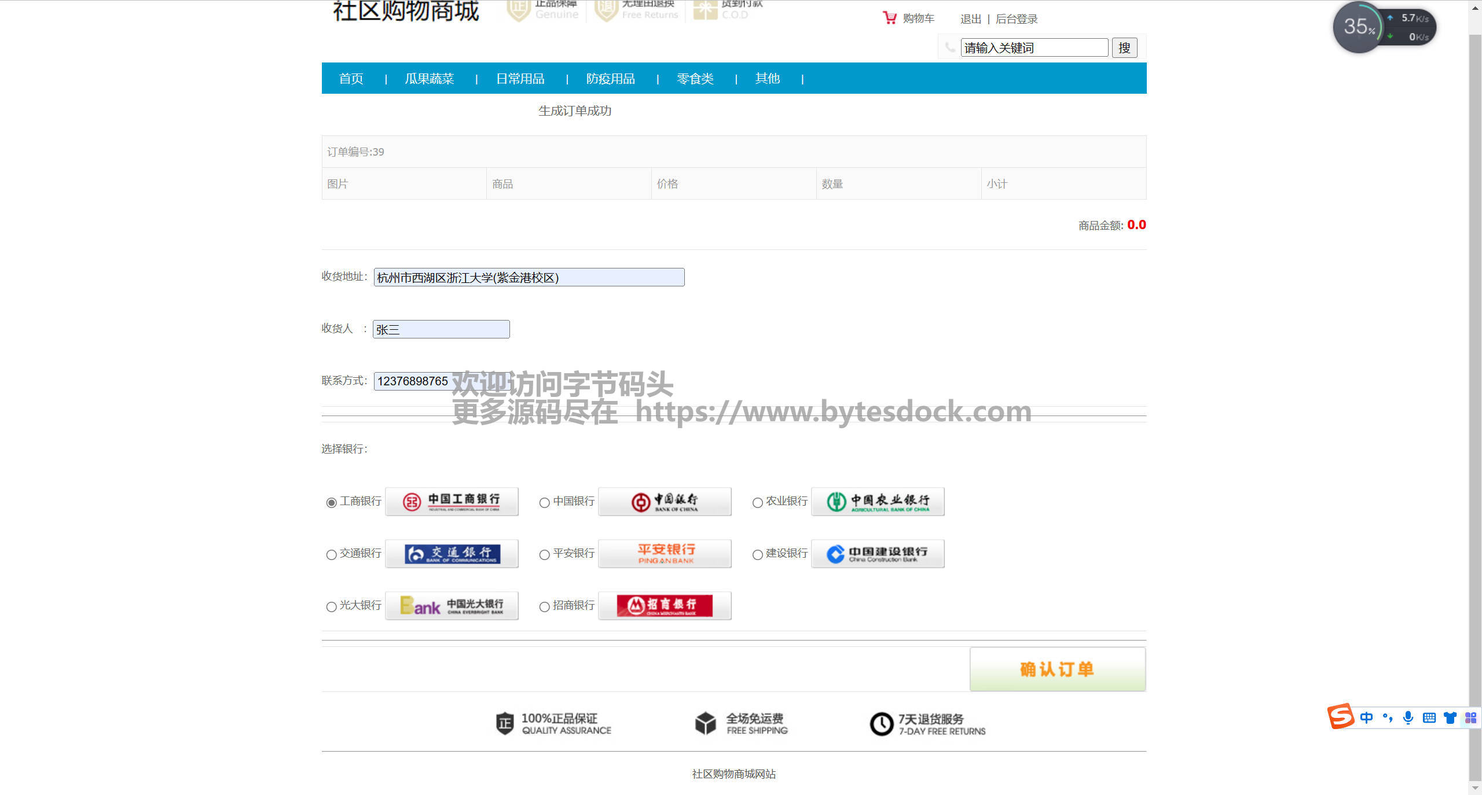1482x795 pixels.
Task: Select 中国银行 radio button
Action: pyautogui.click(x=544, y=503)
